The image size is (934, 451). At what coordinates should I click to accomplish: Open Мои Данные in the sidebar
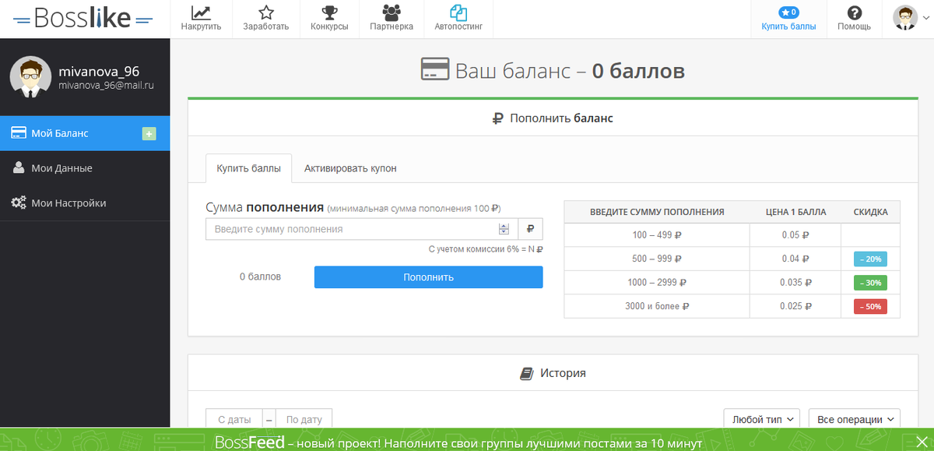(85, 168)
